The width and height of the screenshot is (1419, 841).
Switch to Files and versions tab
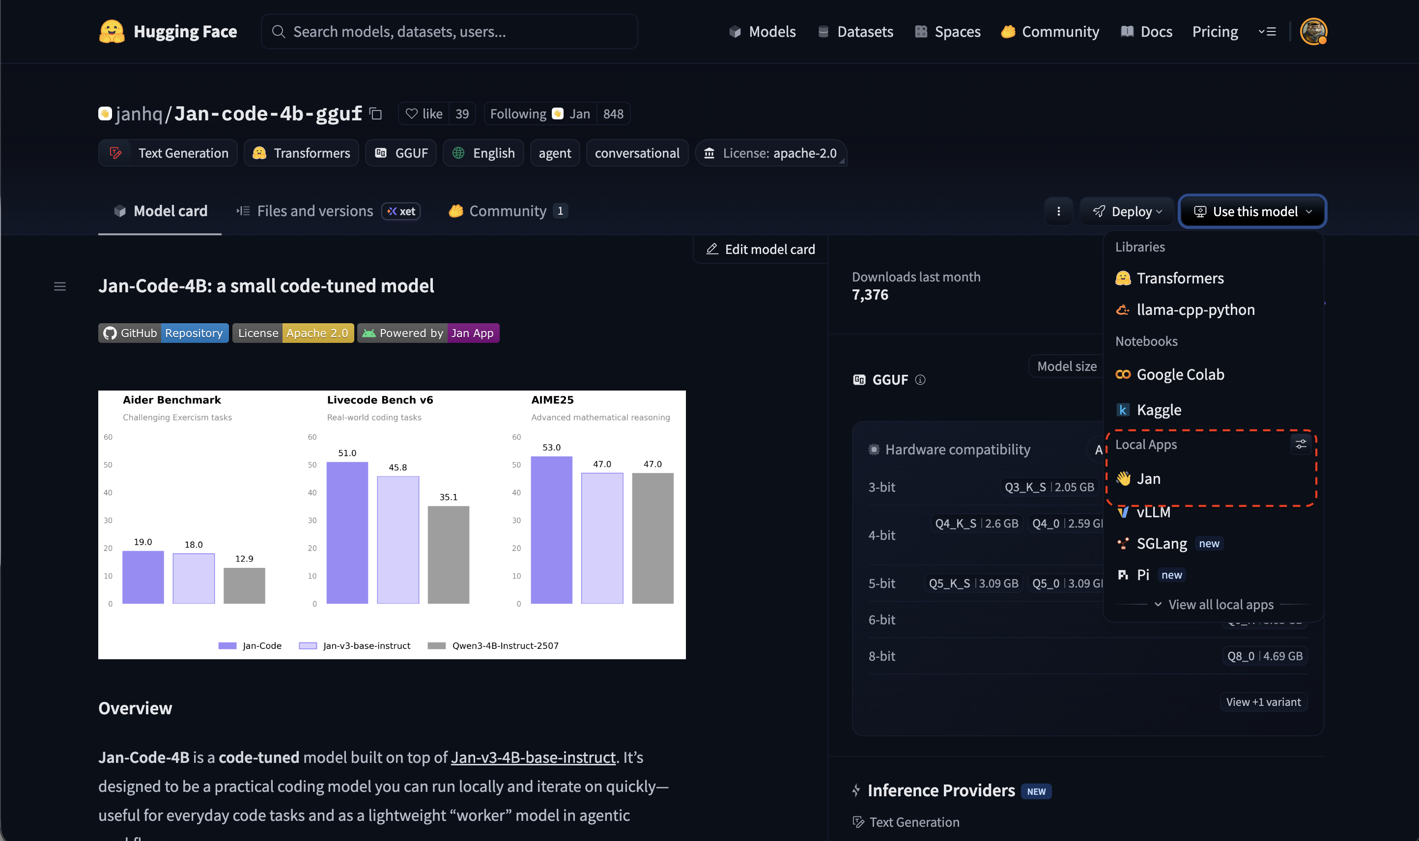(315, 211)
